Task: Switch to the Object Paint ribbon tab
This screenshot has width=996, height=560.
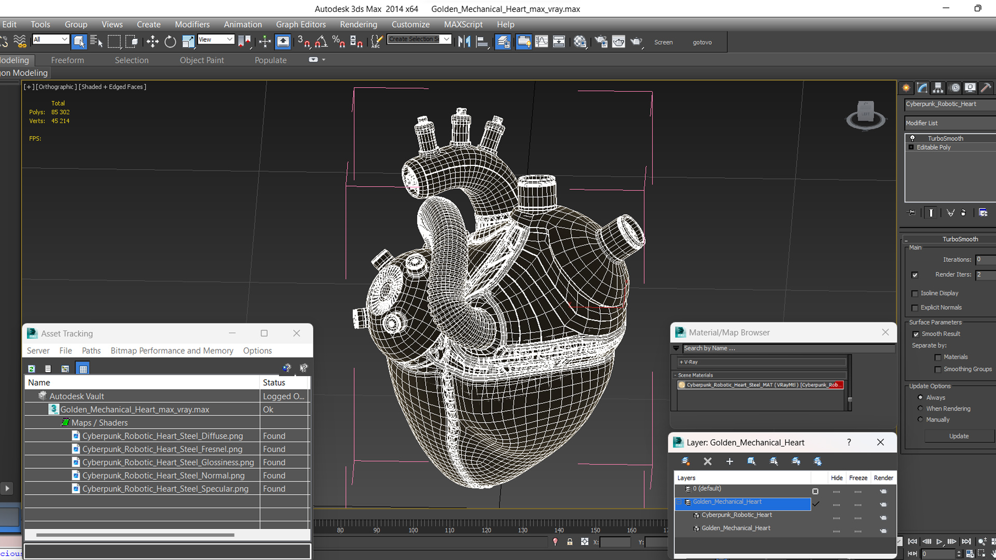Action: tap(202, 60)
